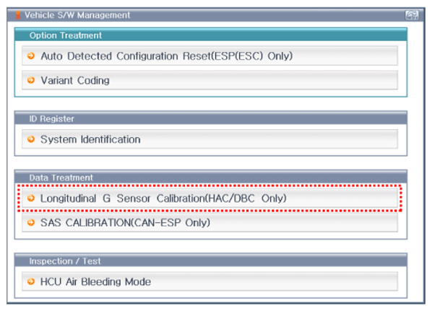Open Auto Detected Configuration Reset(ESP(ESC) Only)
This screenshot has width=432, height=311.
209,56
